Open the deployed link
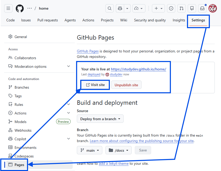 [x=94, y=74]
